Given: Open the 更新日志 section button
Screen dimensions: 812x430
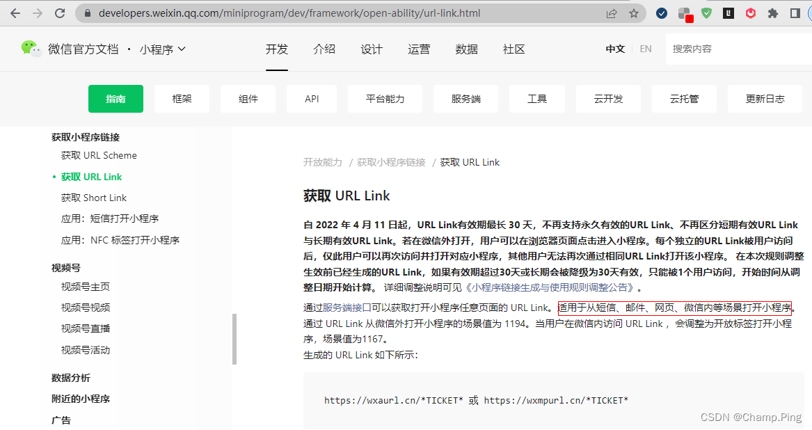Looking at the screenshot, I should [x=765, y=99].
